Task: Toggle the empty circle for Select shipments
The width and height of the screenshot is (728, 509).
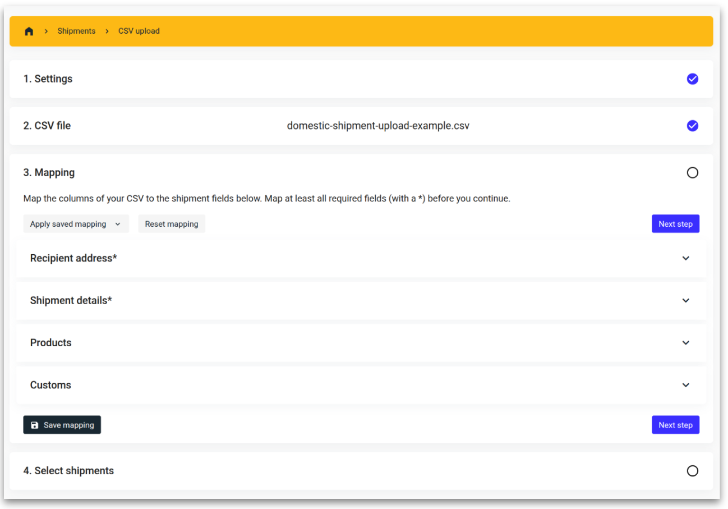Action: [x=692, y=471]
